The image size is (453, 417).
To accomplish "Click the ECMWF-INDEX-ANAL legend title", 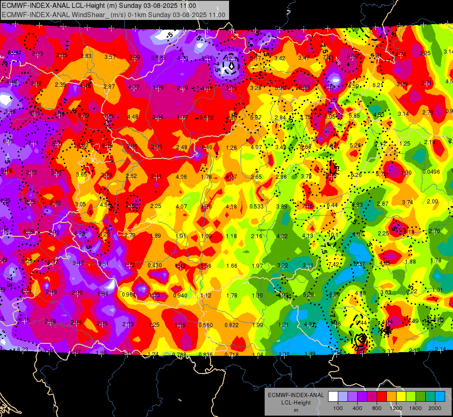I will [296, 395].
